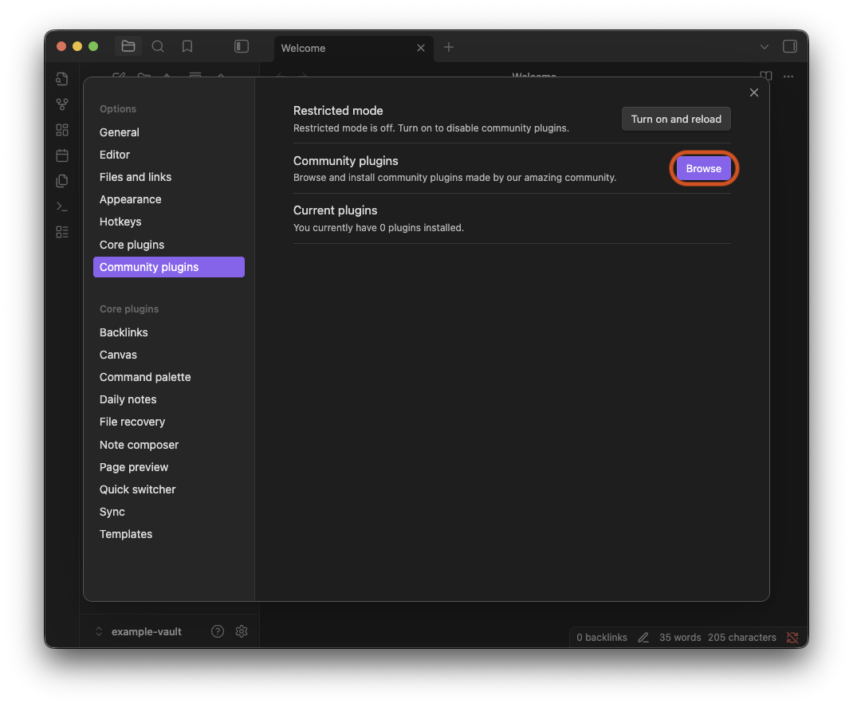Open Files and links settings
Image resolution: width=853 pixels, height=707 pixels.
point(169,177)
